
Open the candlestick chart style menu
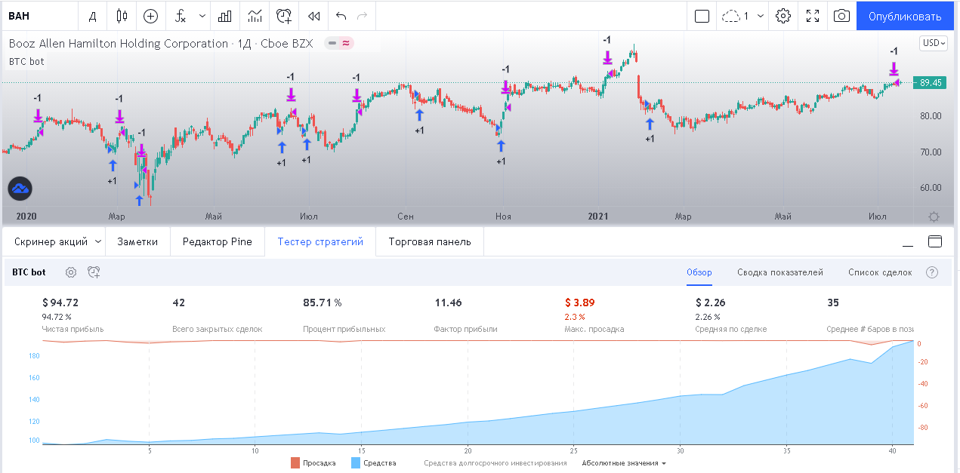point(122,16)
